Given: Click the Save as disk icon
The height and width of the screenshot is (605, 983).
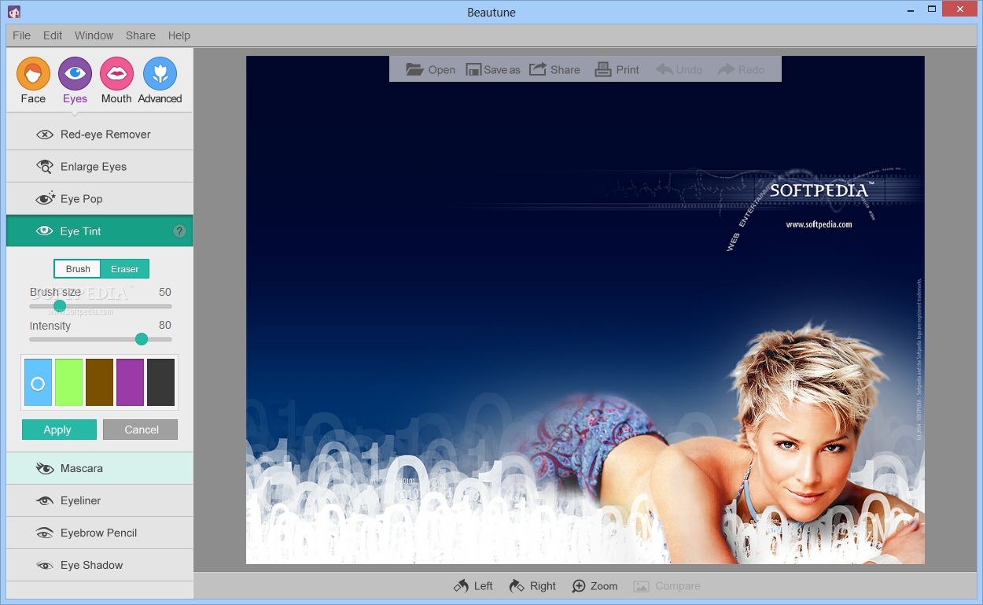Looking at the screenshot, I should point(473,69).
